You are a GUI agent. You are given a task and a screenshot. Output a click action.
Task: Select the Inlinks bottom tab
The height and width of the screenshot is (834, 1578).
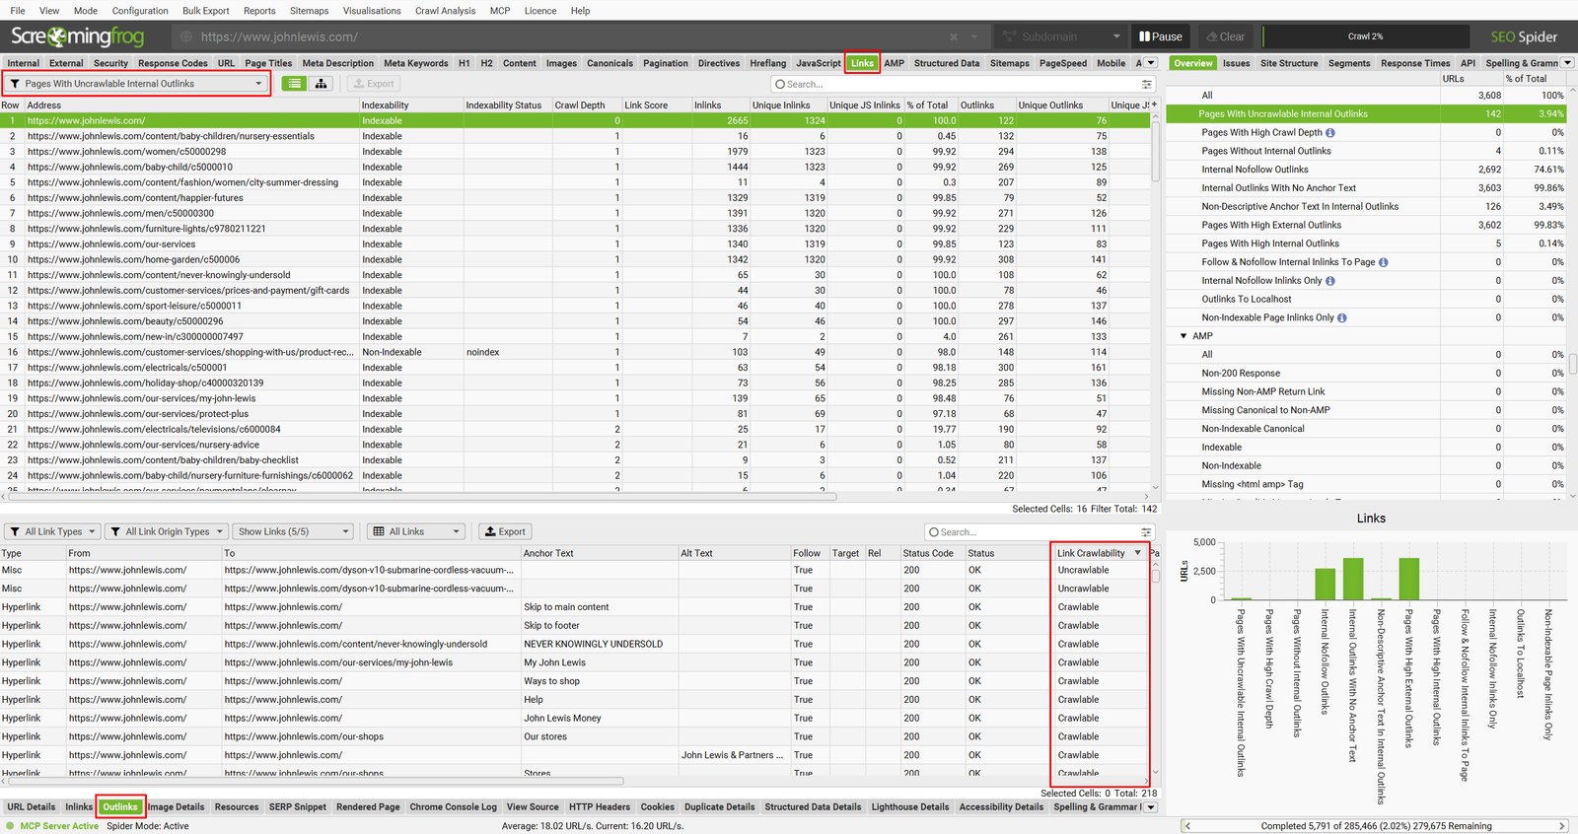pyautogui.click(x=79, y=806)
